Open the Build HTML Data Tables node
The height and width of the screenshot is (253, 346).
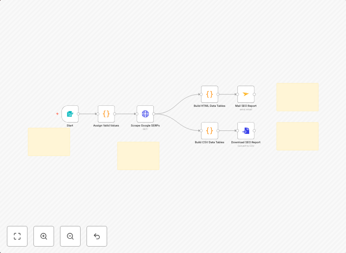(x=209, y=95)
